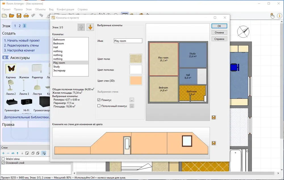This screenshot has width=284, height=180.
Task: Click the hand touch-mode icon in main toolbar
Action: (x=272, y=16)
